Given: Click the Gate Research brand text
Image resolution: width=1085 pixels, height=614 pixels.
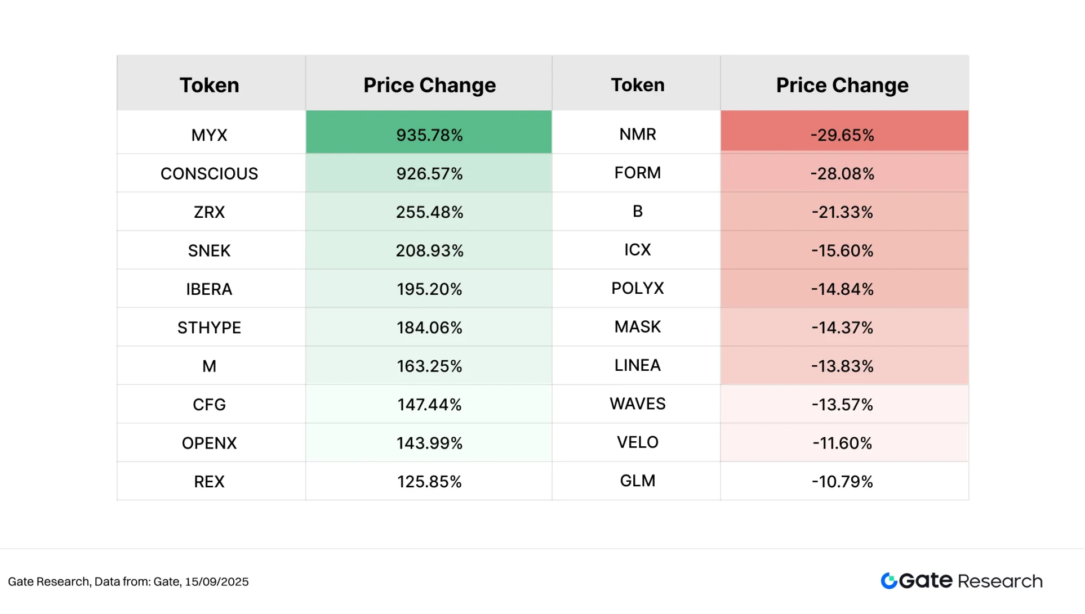Looking at the screenshot, I should [x=970, y=581].
